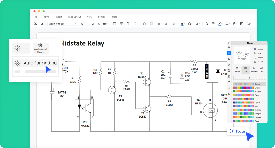Switch to the Connector tab in Theme panel
Screen dimensions: 275x148
pyautogui.click(x=253, y=70)
